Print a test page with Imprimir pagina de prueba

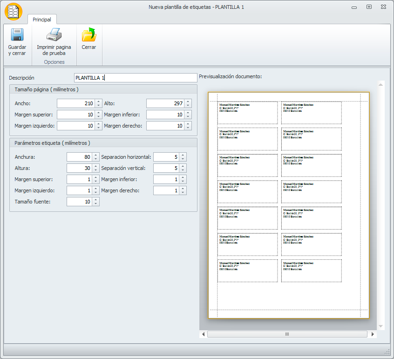pyautogui.click(x=54, y=35)
